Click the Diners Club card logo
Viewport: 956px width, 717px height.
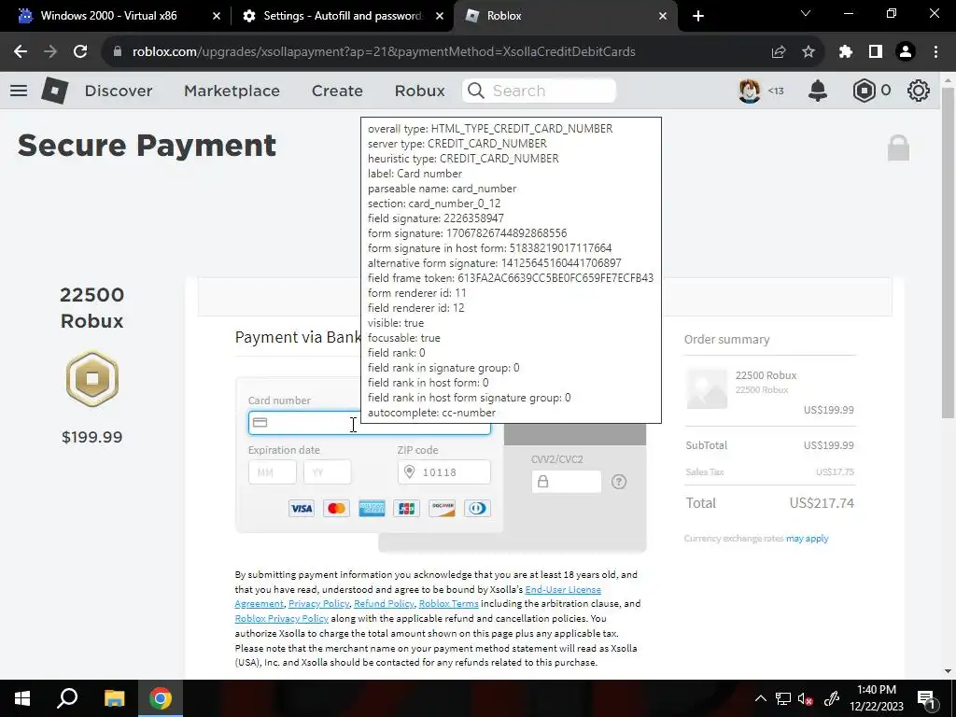click(x=477, y=509)
